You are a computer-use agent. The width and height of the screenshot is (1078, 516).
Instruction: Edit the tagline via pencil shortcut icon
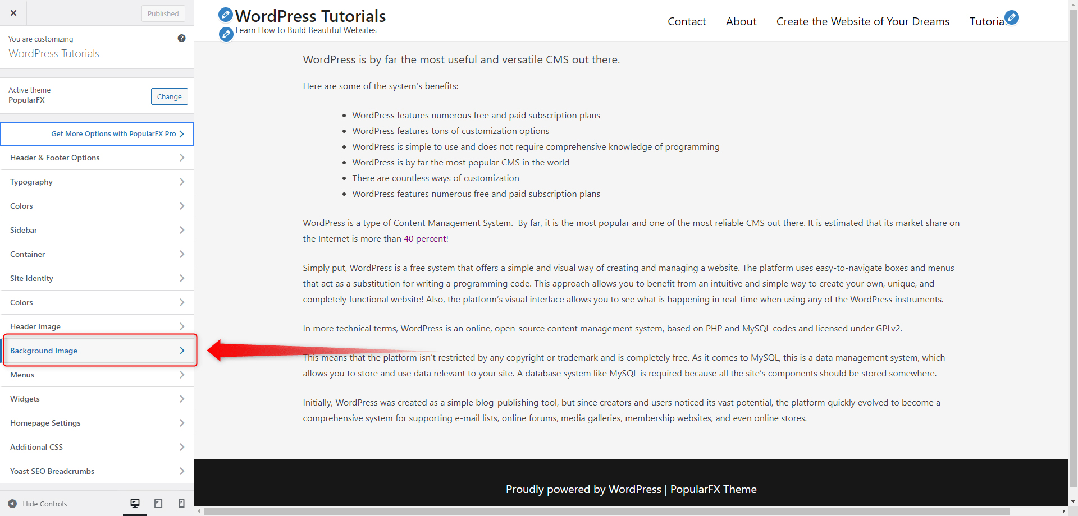tap(226, 34)
